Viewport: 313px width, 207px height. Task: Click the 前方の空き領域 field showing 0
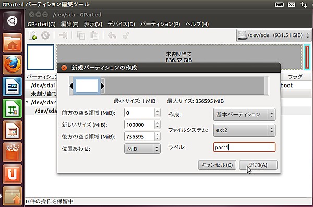[139, 113]
